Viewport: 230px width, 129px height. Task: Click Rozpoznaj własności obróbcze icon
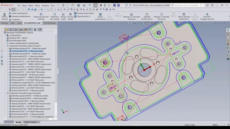[41, 14]
